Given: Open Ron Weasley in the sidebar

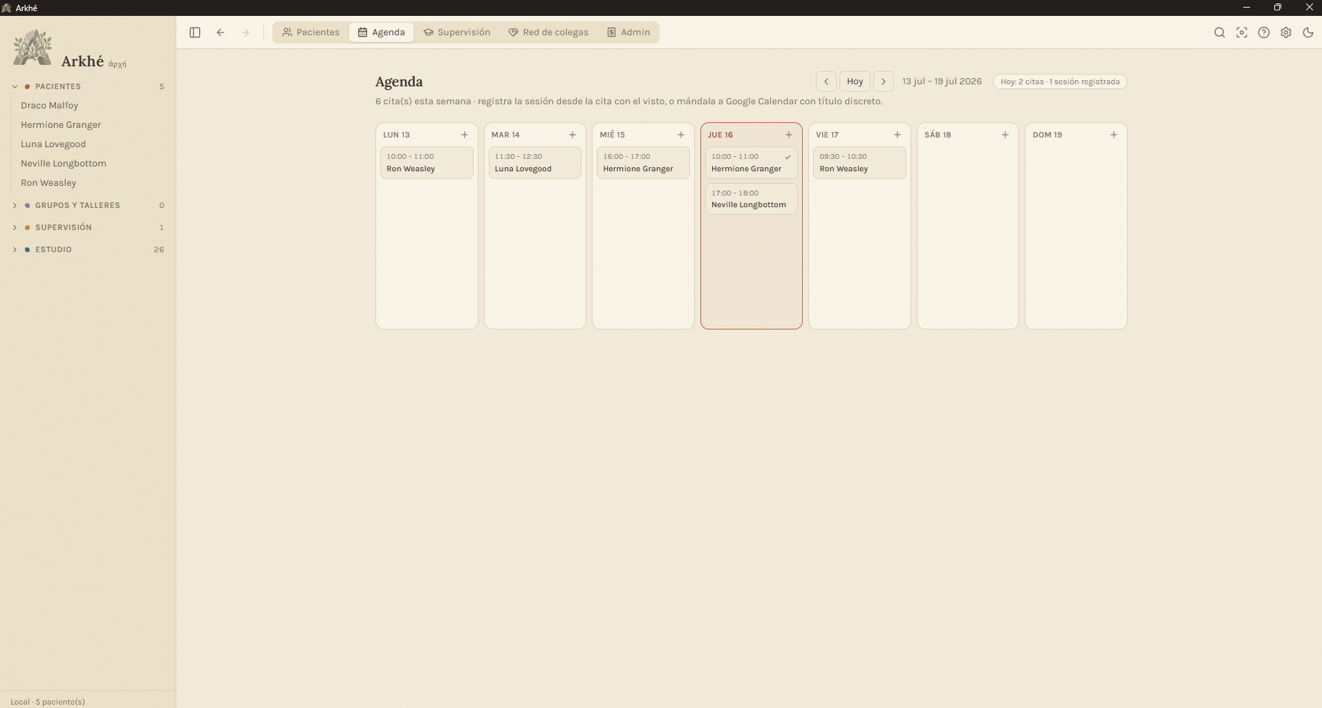Looking at the screenshot, I should click(x=48, y=183).
